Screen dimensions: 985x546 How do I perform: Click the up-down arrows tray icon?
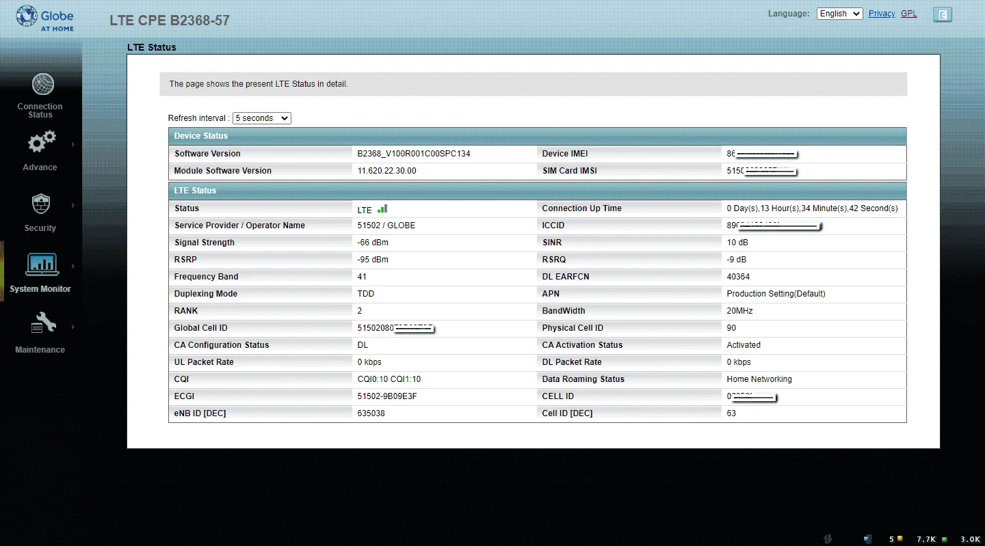pos(828,539)
